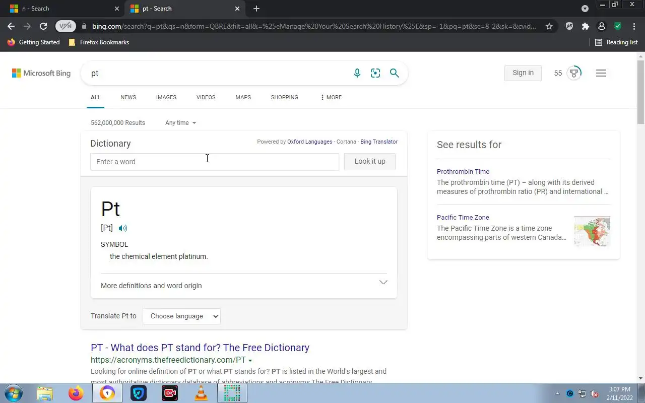Click the Sign in button

tap(523, 73)
